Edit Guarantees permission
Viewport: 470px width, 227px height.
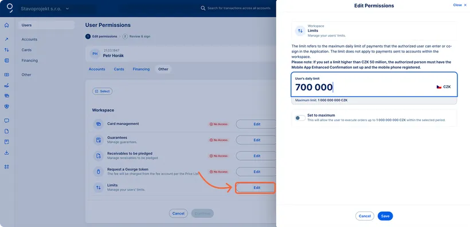pyautogui.click(x=257, y=140)
